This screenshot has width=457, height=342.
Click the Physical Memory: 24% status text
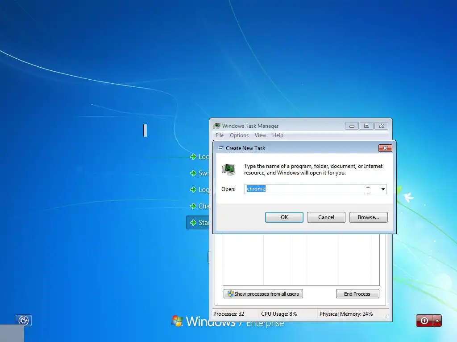click(x=346, y=314)
